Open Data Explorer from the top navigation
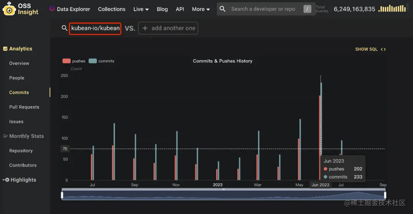This screenshot has height=214, width=413. tap(73, 9)
